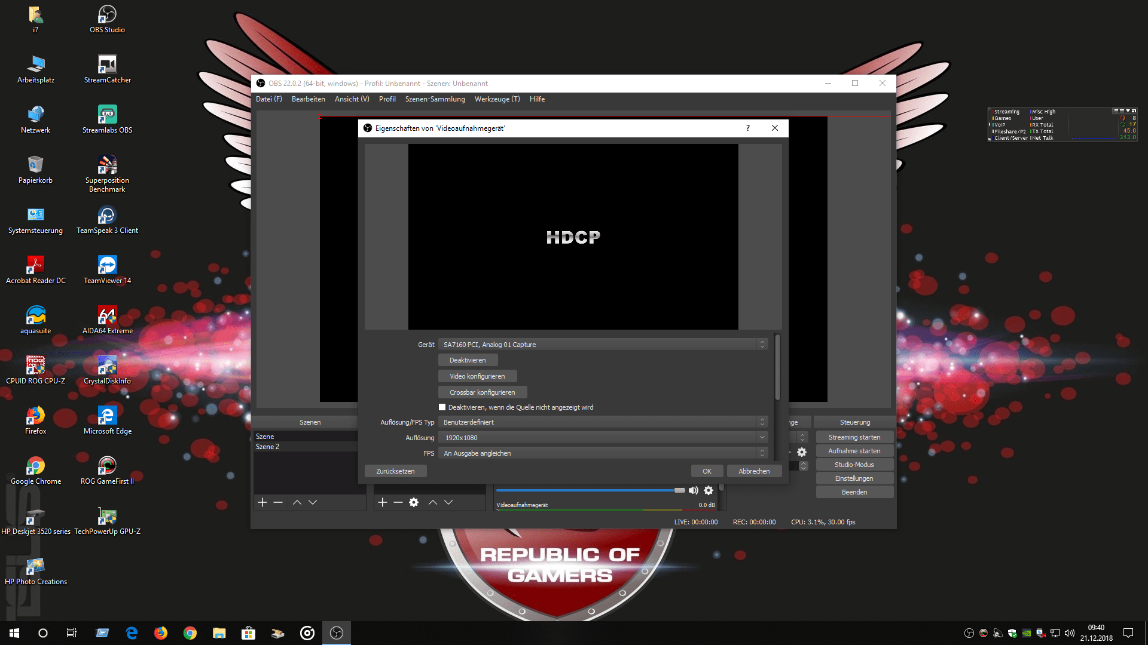Click Streaming starten button
The image size is (1148, 645).
(x=854, y=437)
